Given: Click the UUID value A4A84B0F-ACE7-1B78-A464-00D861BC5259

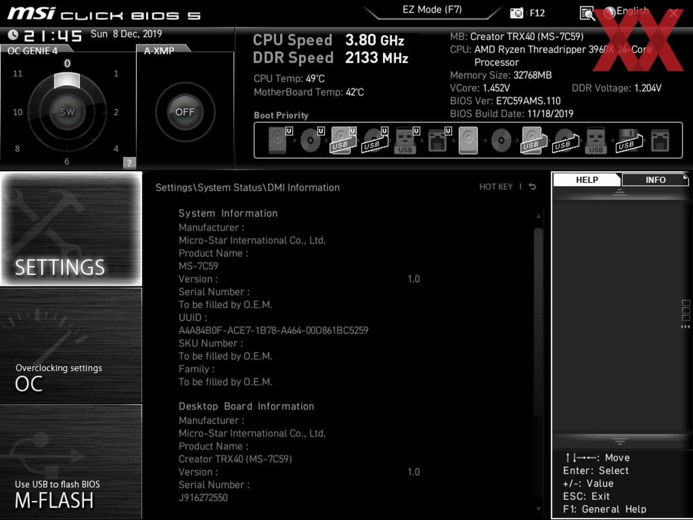Looking at the screenshot, I should click(273, 330).
